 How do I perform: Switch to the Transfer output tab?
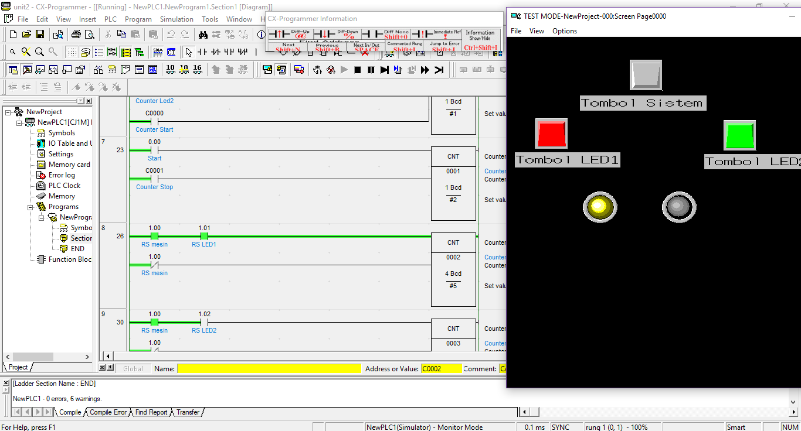[x=188, y=412]
